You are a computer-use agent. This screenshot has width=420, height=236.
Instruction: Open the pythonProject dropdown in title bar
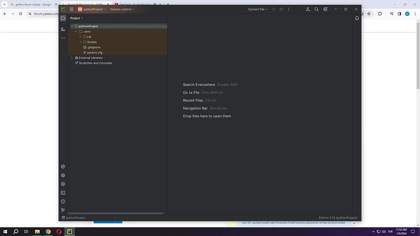point(92,9)
